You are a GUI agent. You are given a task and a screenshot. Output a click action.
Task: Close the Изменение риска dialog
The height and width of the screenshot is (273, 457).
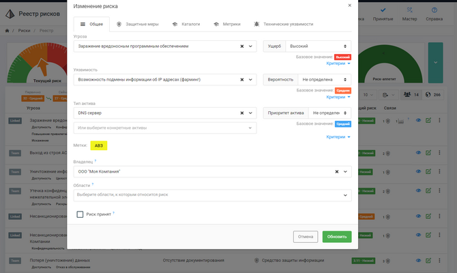[x=349, y=5]
